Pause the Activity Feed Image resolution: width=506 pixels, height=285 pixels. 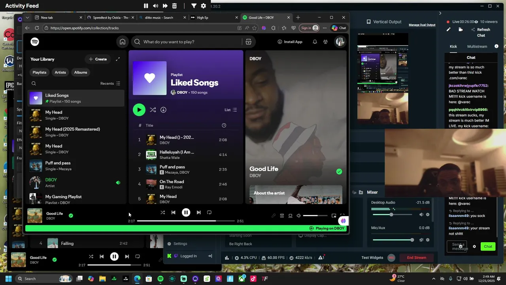(x=146, y=6)
